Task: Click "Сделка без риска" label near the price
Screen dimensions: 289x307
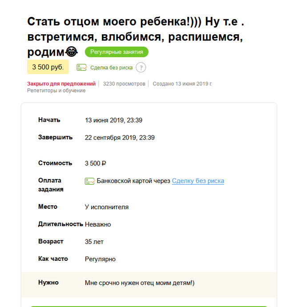Action: click(x=111, y=68)
